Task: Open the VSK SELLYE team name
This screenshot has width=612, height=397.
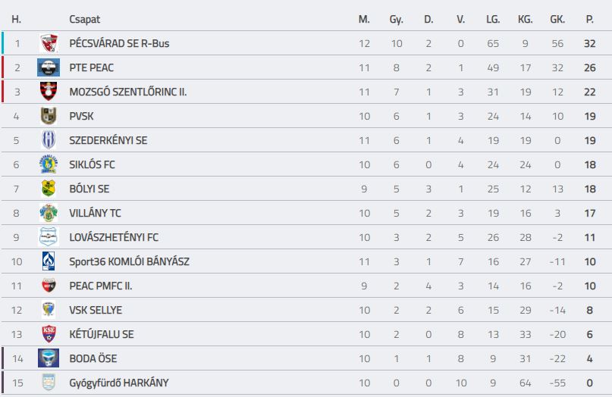Action: pos(96,310)
